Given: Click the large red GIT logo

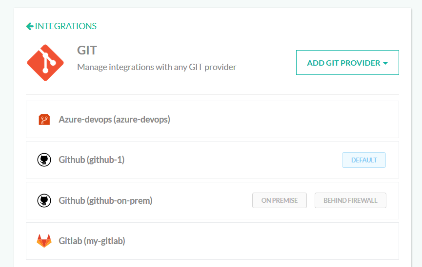Looking at the screenshot, I should pos(45,63).
